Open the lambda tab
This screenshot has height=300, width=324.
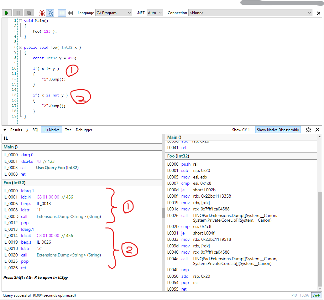click(x=27, y=130)
